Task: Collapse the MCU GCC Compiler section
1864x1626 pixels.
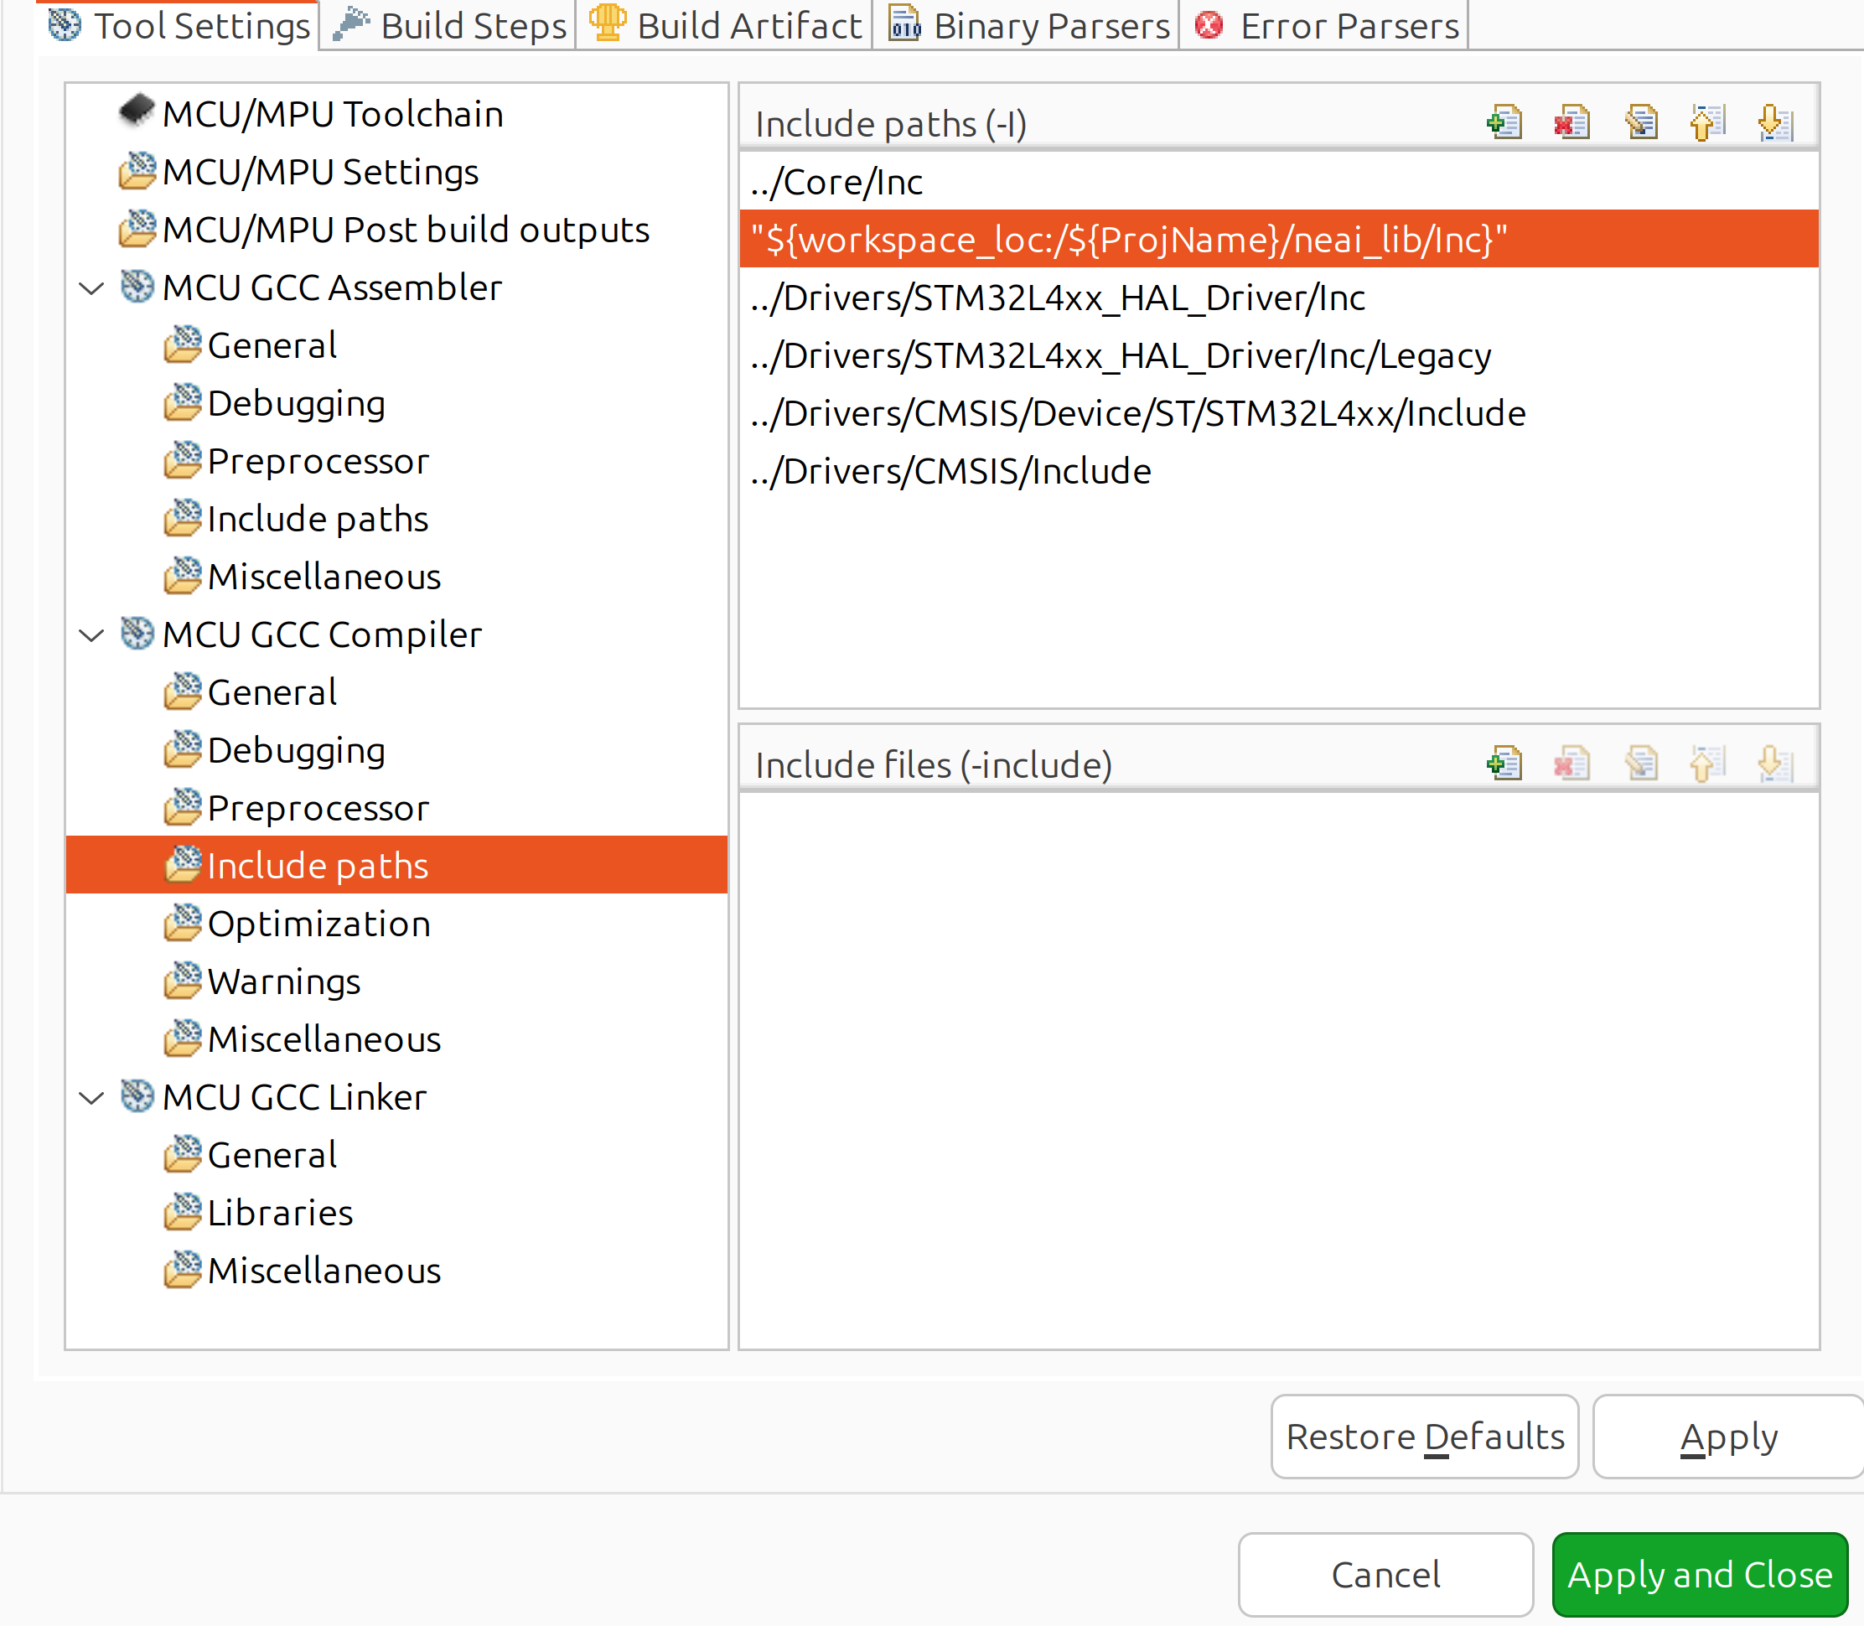Action: [91, 634]
